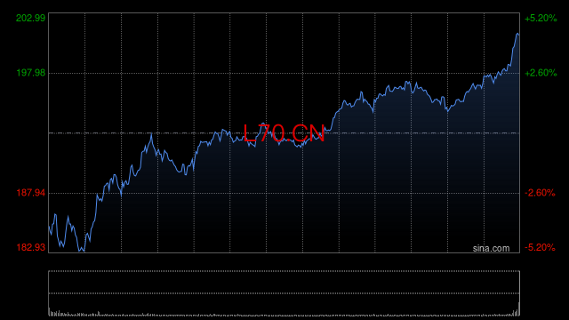
Task: Click the 187.94 price label
Action: point(31,193)
